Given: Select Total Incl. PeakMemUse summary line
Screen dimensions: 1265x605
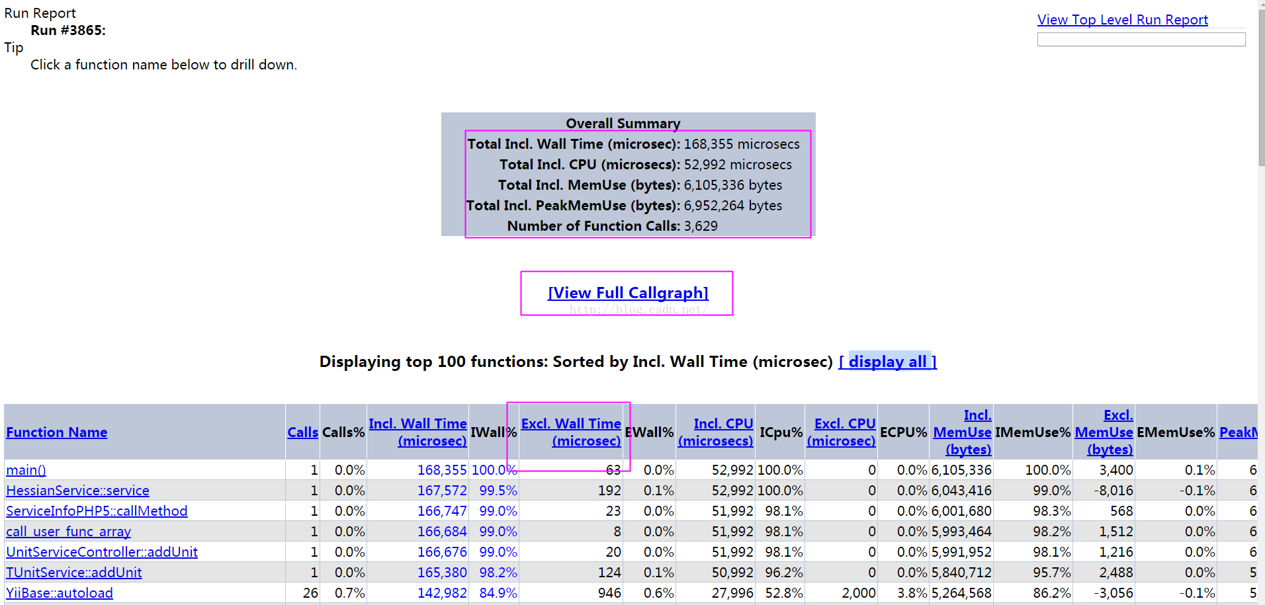Looking at the screenshot, I should 624,206.
